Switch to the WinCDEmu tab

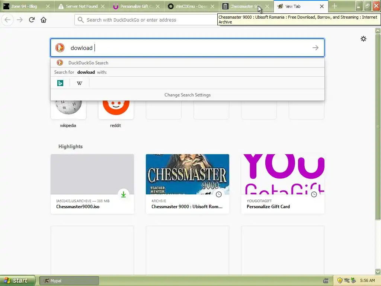(x=189, y=6)
